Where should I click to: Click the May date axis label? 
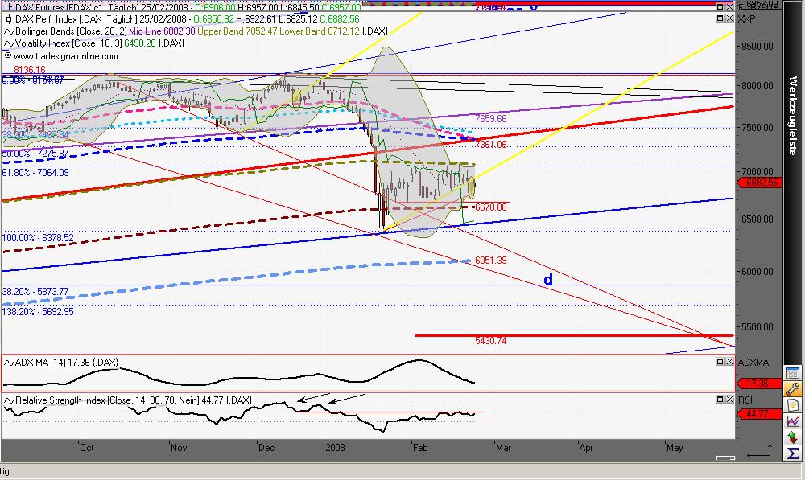[675, 448]
